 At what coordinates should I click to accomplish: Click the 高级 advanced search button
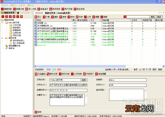159,17
